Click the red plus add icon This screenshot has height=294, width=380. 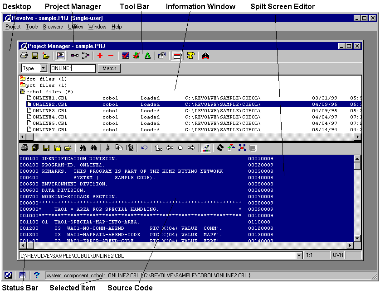point(100,56)
